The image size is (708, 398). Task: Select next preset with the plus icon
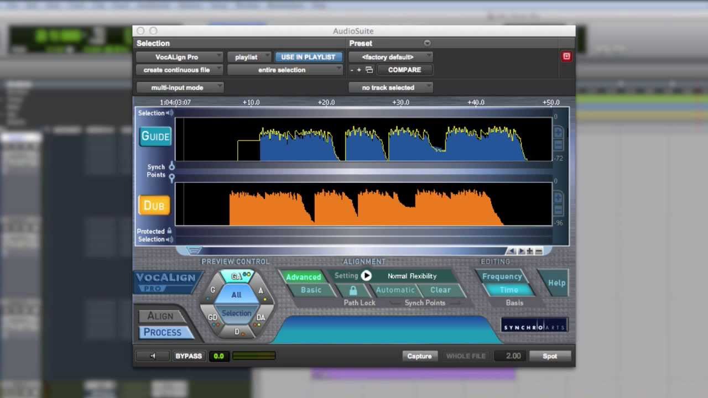tap(359, 70)
